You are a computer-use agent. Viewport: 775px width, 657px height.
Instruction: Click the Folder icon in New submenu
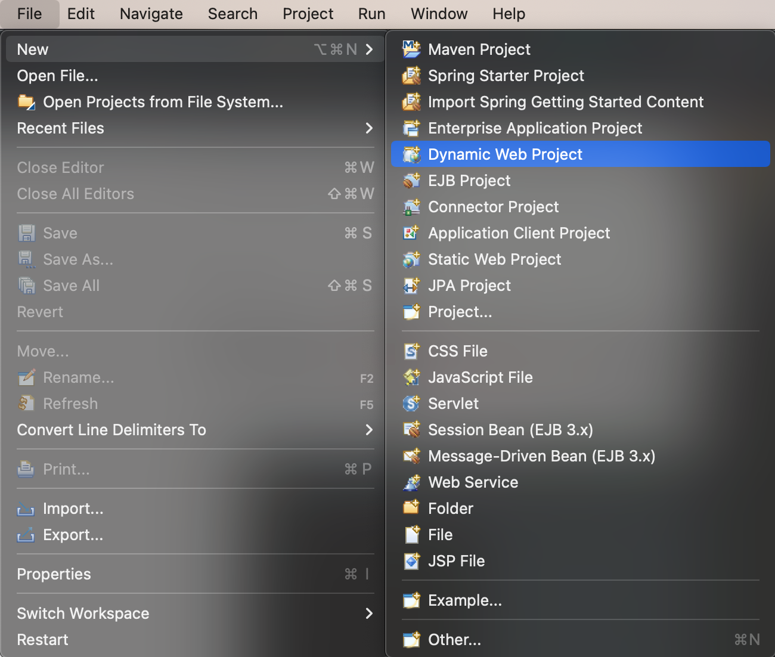tap(411, 508)
